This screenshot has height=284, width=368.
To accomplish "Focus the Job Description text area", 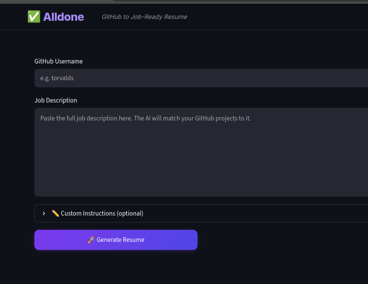I will (x=201, y=152).
